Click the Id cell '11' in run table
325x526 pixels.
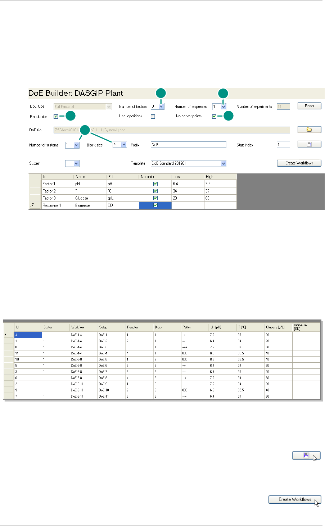(28, 353)
